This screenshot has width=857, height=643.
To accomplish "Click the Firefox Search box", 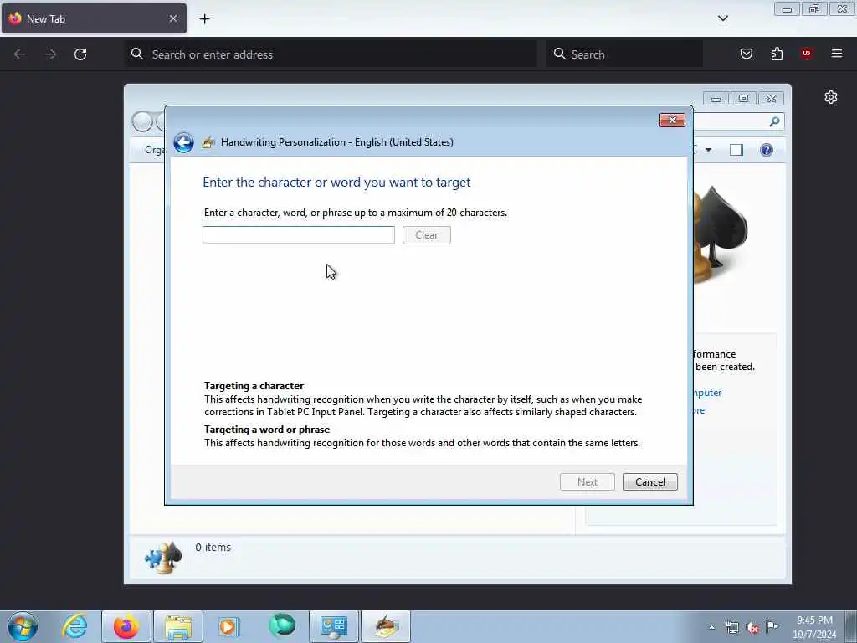I will click(x=624, y=54).
